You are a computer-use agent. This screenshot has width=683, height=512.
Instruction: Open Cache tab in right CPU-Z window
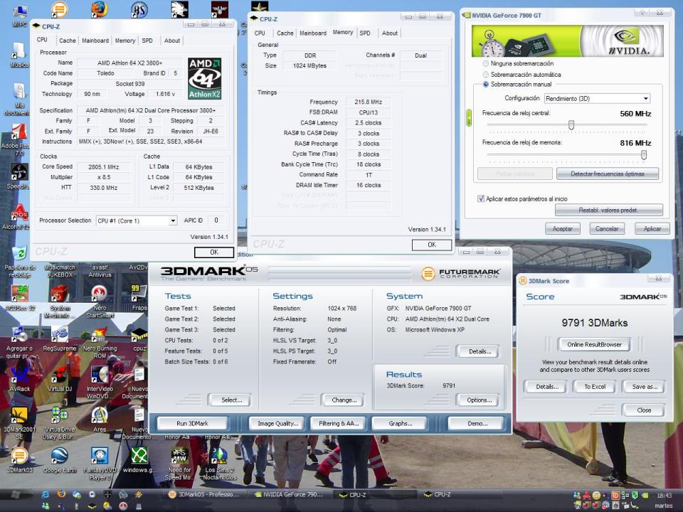(x=285, y=33)
